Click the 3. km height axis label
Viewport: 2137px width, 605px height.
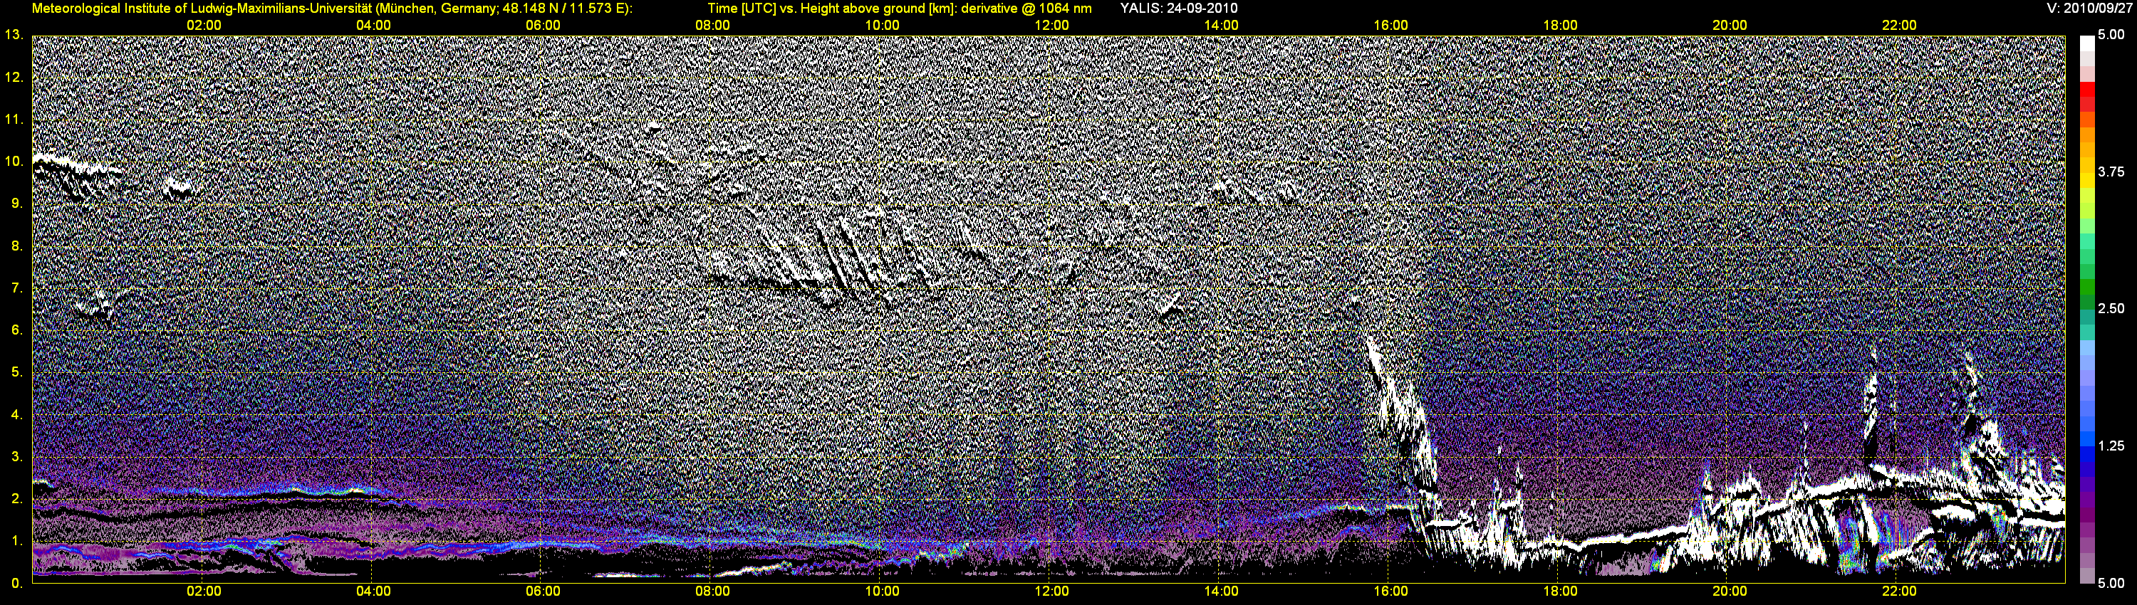16,457
